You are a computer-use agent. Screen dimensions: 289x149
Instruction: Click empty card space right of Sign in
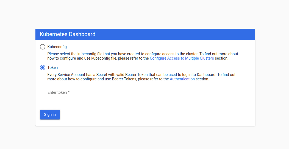pos(157,115)
